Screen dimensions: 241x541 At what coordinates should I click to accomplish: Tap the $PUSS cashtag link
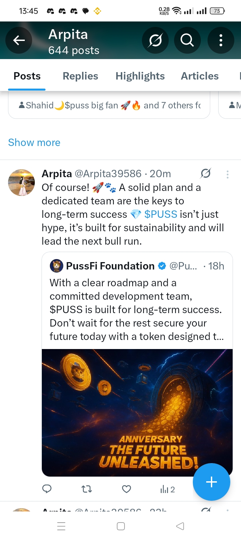pos(160,214)
